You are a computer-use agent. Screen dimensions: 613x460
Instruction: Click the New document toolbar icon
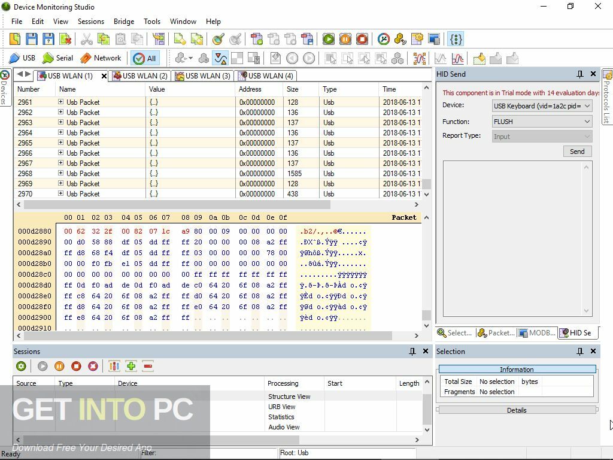(x=15, y=39)
